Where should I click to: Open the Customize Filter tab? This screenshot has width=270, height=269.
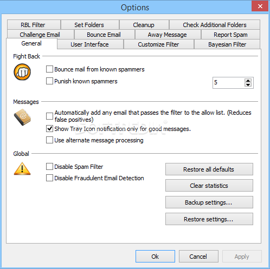[x=159, y=44]
